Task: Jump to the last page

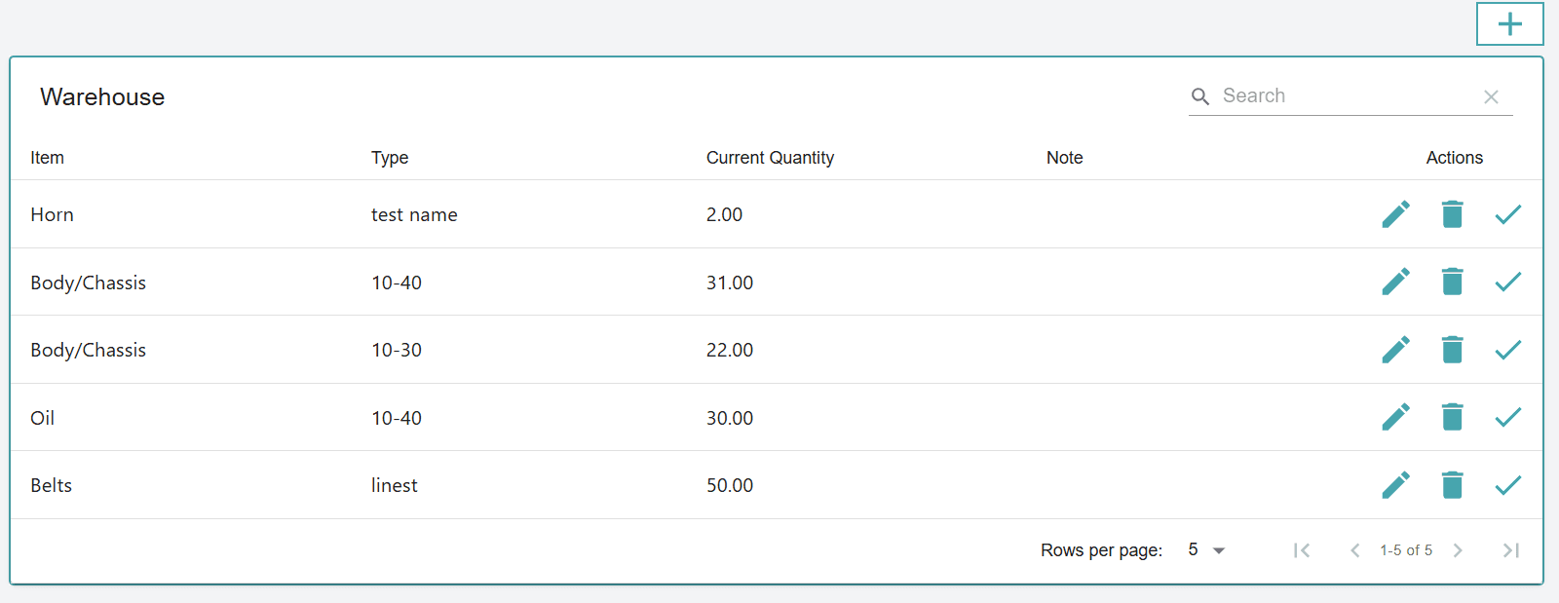Action: coord(1510,550)
